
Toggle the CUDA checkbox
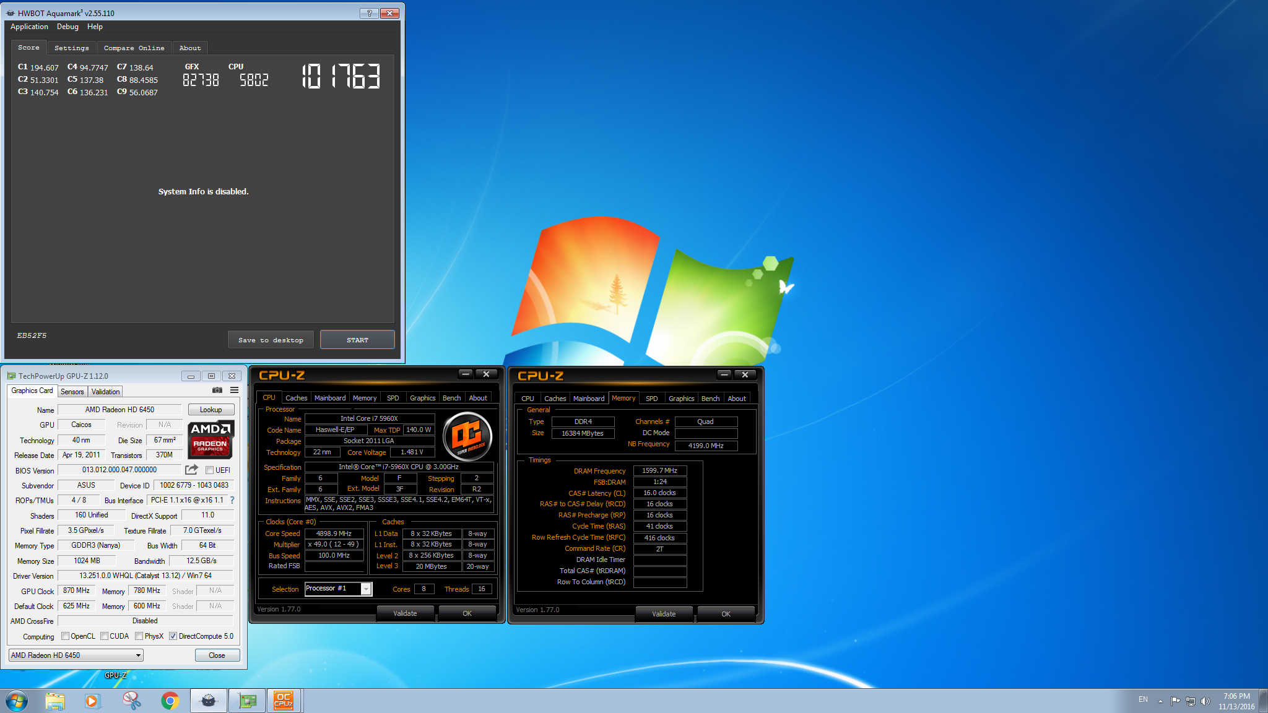tap(104, 636)
